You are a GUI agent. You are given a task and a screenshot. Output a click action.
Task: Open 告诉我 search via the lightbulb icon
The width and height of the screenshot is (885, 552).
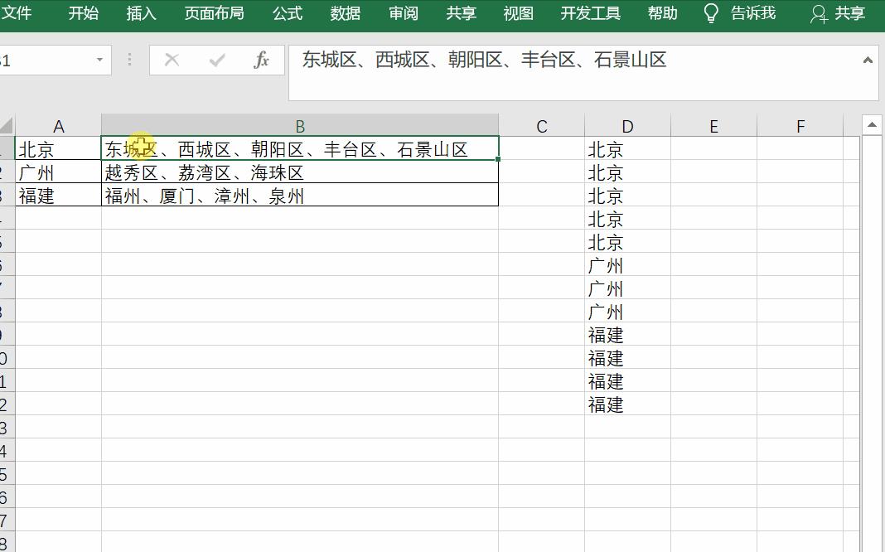click(x=710, y=13)
